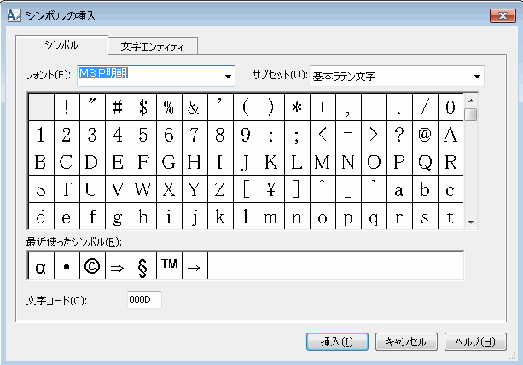
Task: Click the MS P明朝 font field
Action: point(156,76)
